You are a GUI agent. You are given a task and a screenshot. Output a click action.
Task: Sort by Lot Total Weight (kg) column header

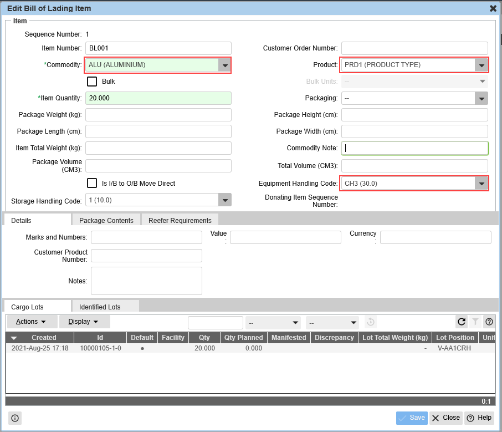[x=395, y=338]
